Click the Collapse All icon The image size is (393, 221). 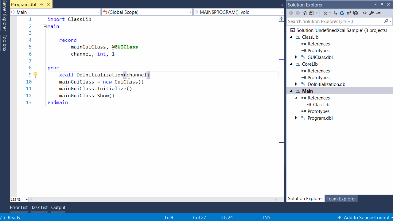[x=349, y=13]
